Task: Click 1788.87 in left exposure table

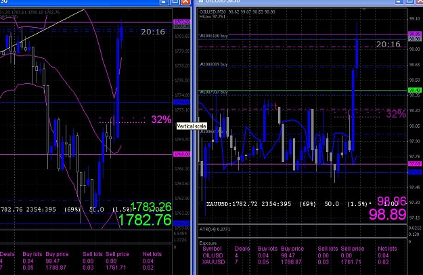Action: coord(55,268)
